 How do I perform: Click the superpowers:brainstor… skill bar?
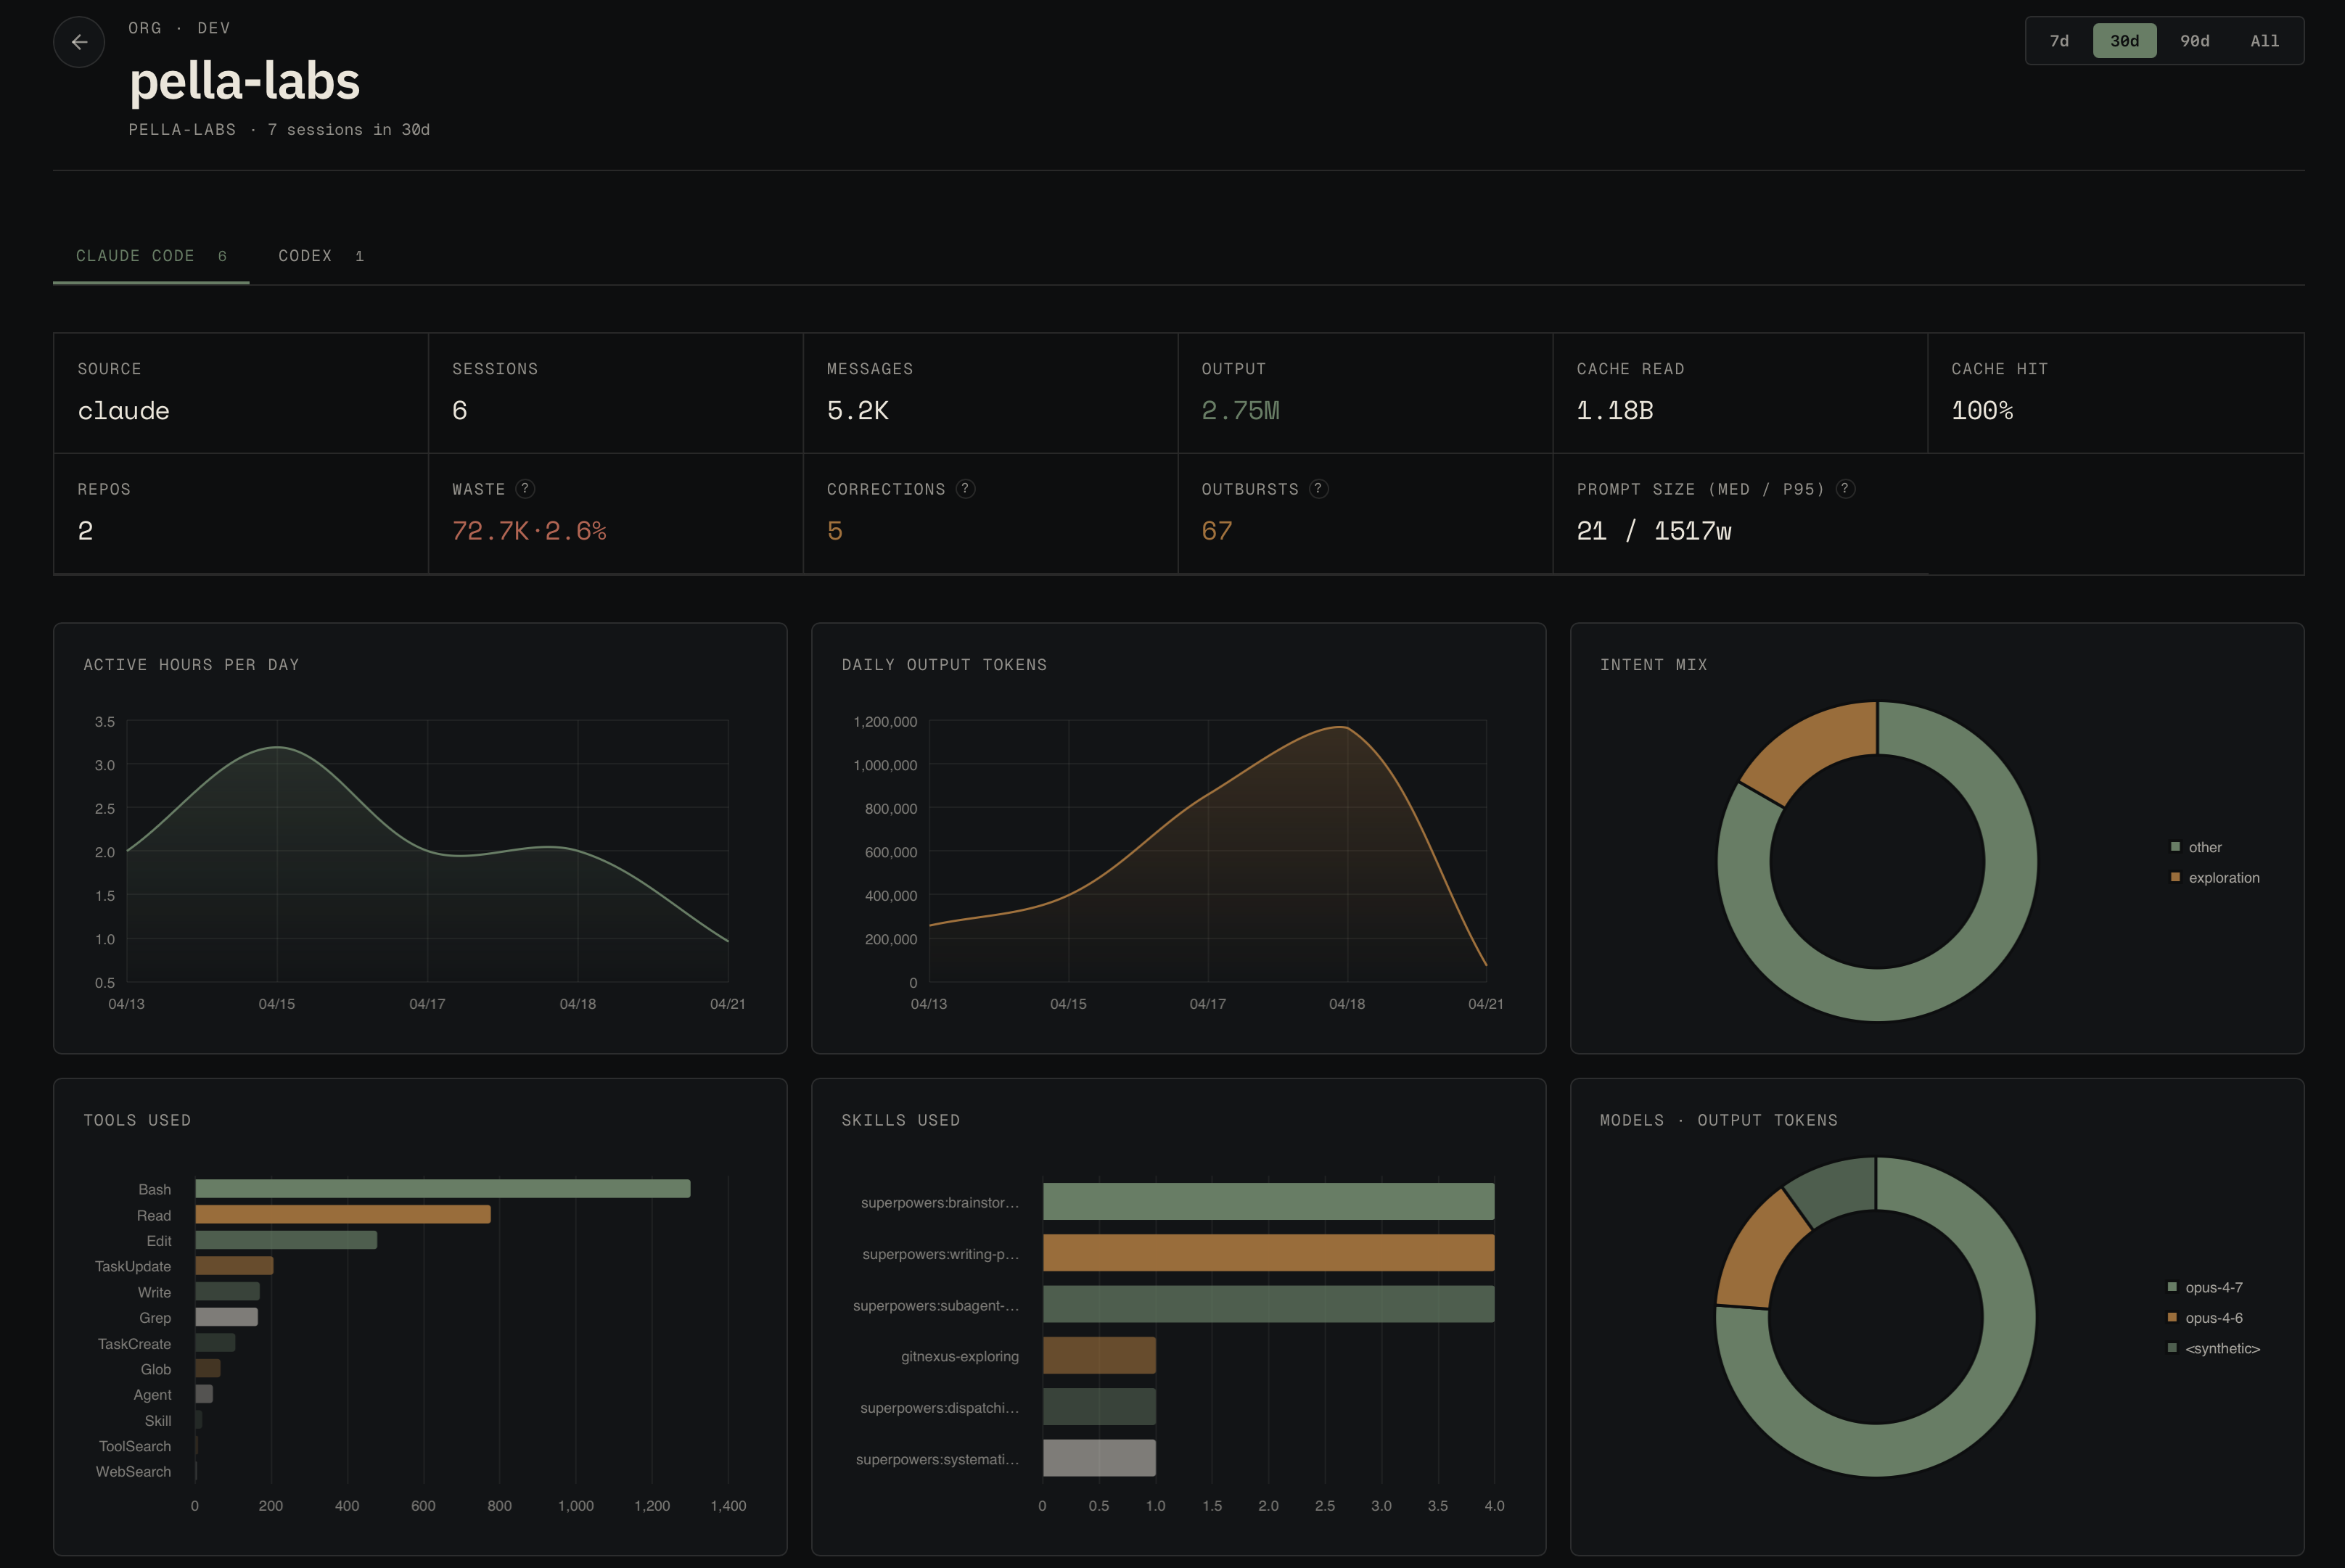(x=1268, y=1202)
